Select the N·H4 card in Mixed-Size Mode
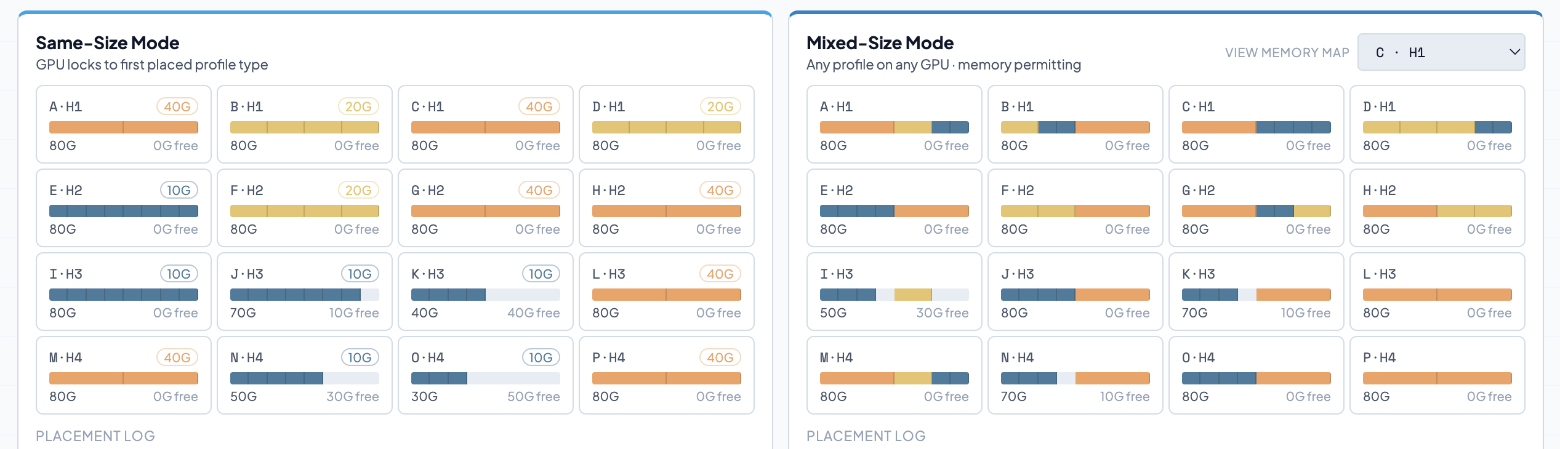Viewport: 1560px width, 449px height. point(1075,375)
